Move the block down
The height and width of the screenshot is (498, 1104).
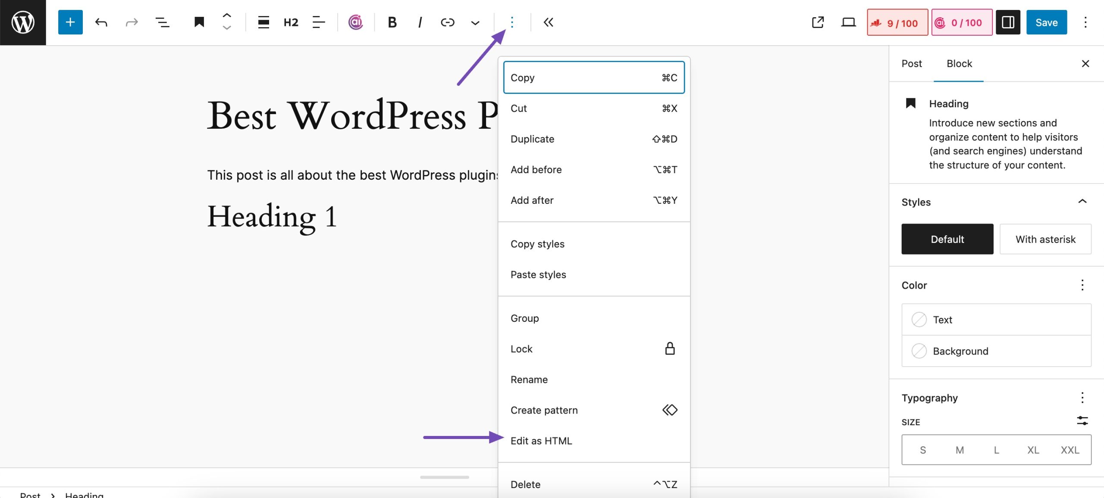click(227, 28)
